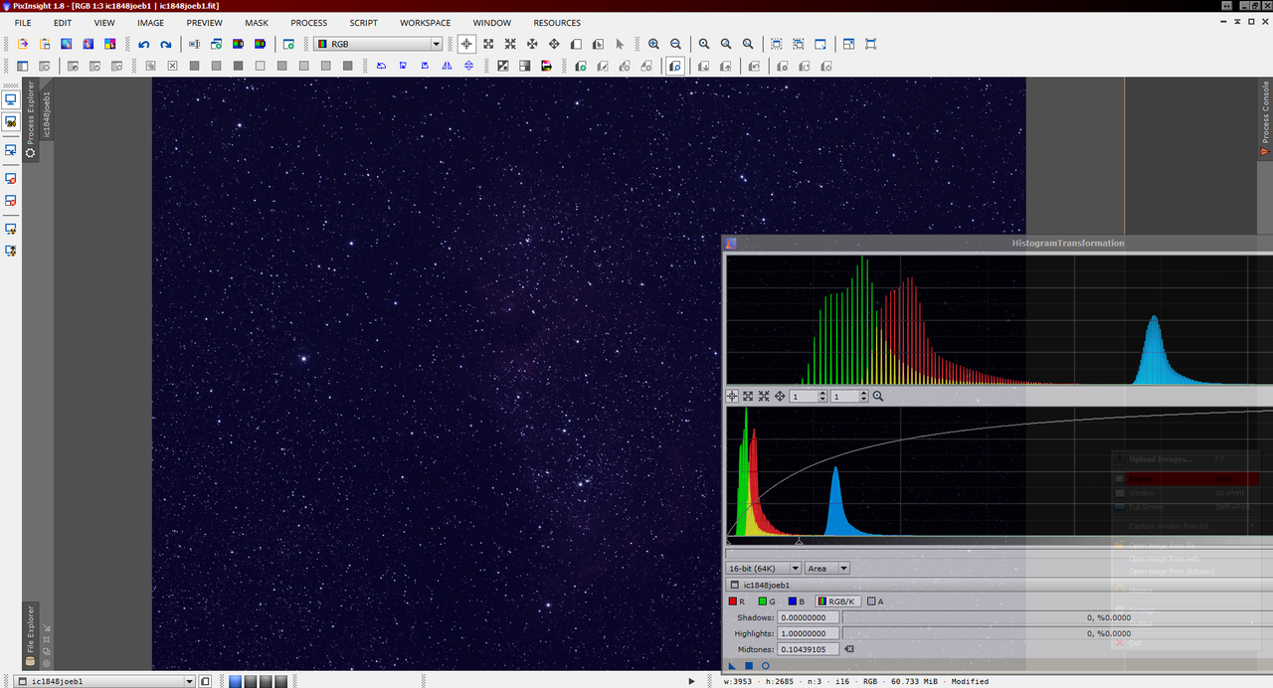Reset midtones balance with arrow icon
The image size is (1273, 688).
point(849,649)
